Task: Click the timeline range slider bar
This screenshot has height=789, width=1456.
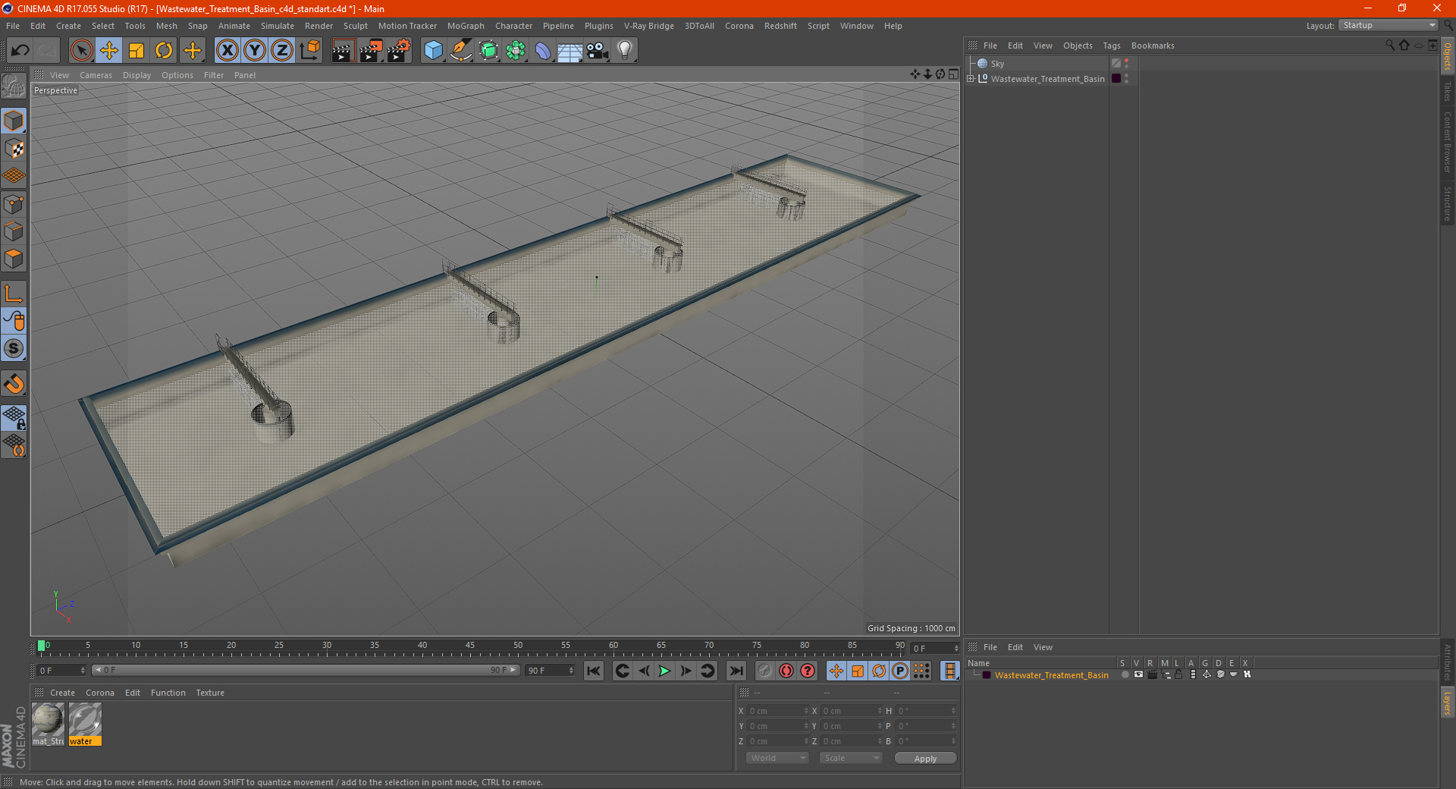Action: click(x=306, y=670)
